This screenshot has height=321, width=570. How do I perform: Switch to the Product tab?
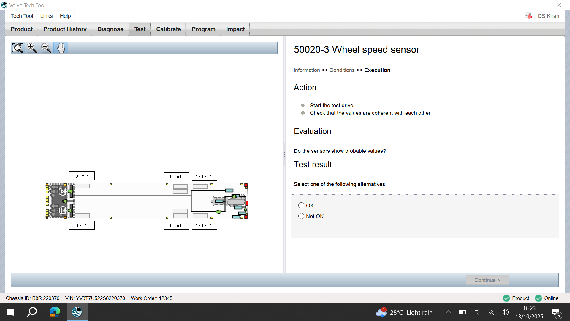point(22,29)
